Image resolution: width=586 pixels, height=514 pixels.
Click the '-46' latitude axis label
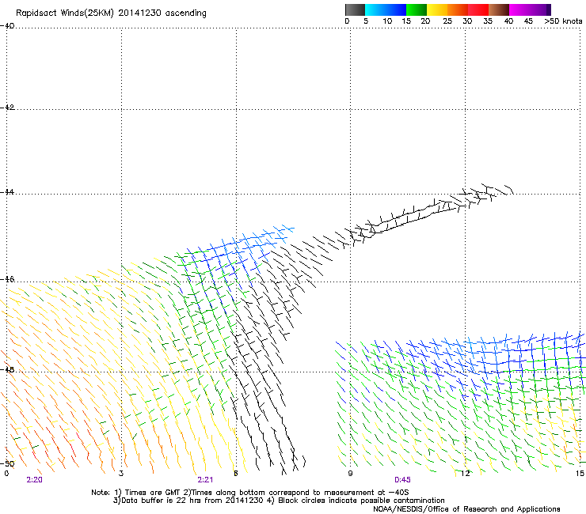tap(7, 279)
